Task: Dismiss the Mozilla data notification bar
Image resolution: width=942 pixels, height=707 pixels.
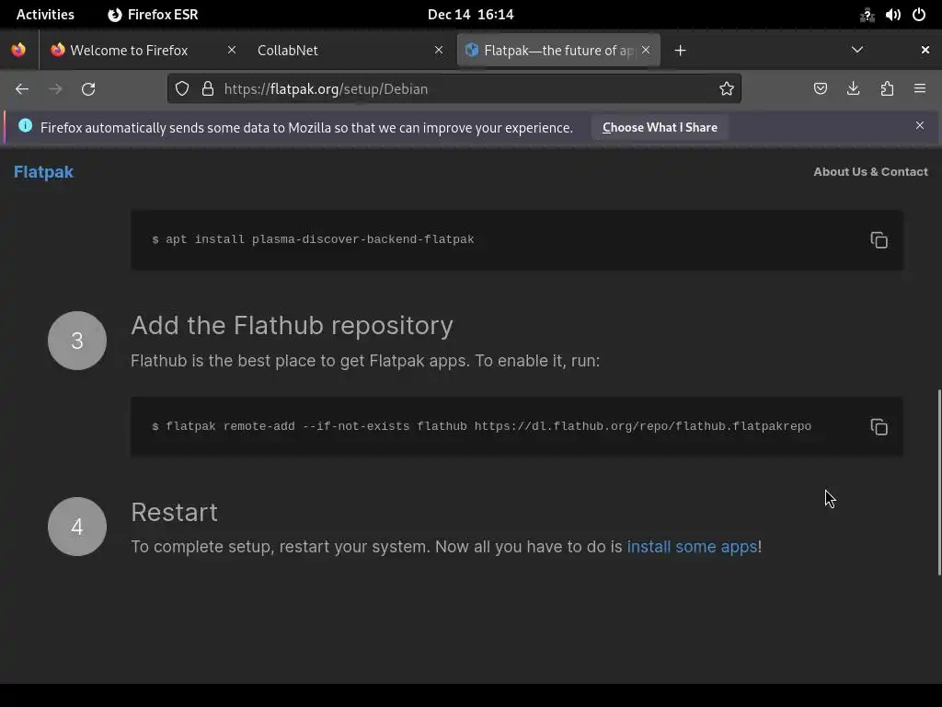Action: (x=920, y=125)
